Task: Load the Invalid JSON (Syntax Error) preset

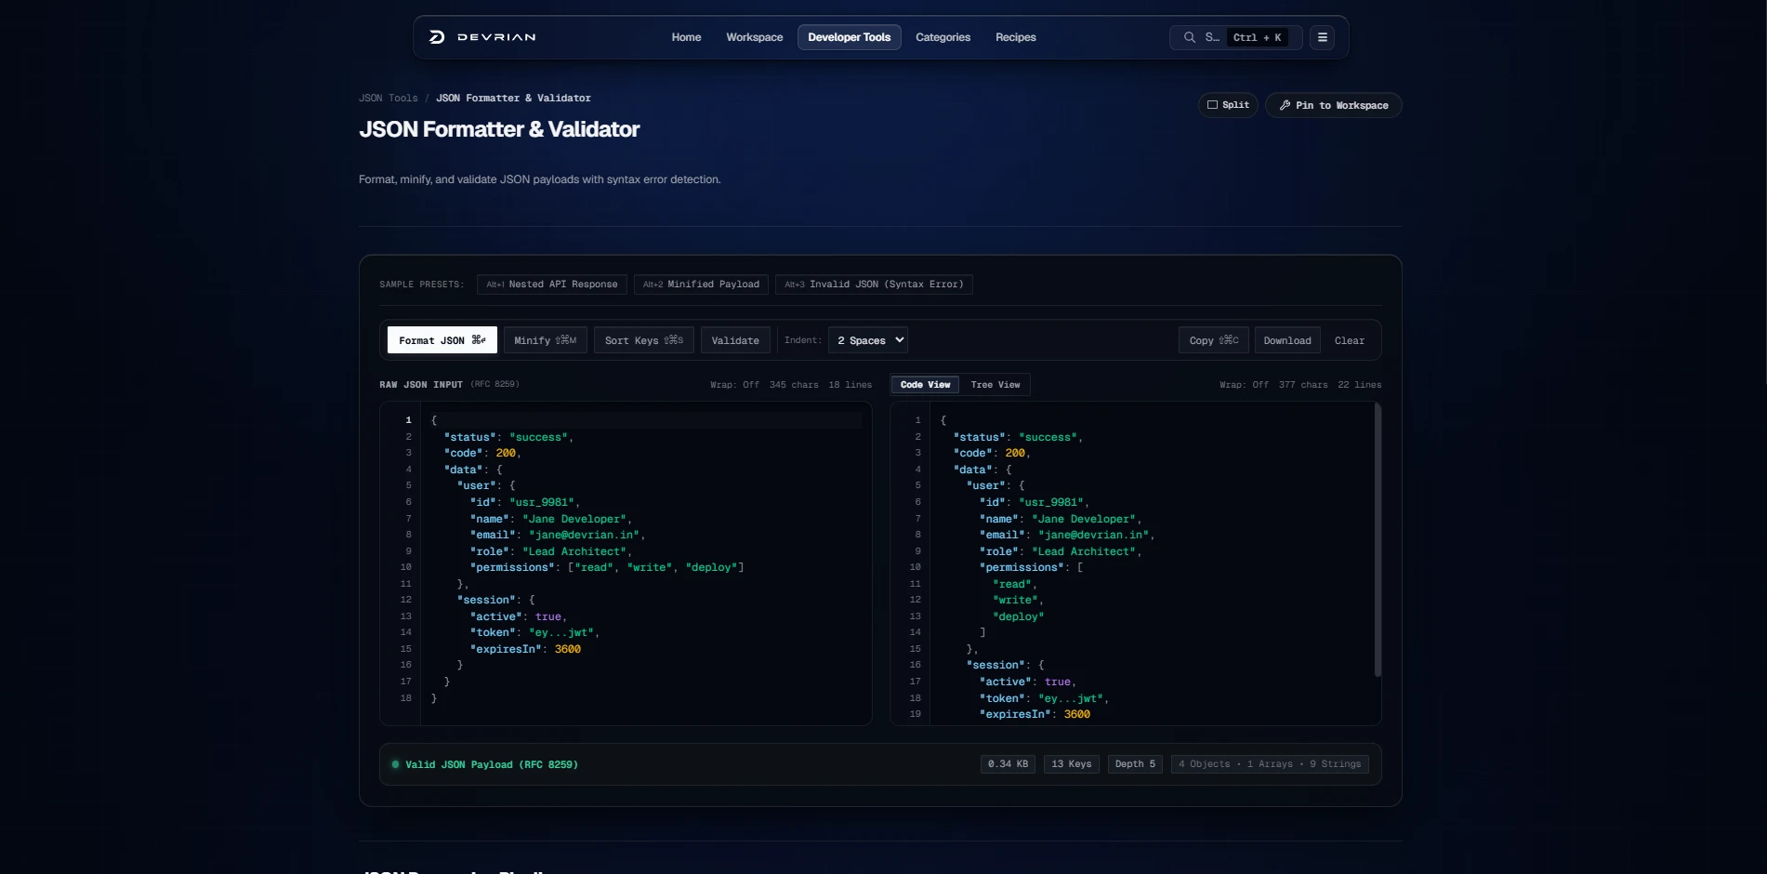Action: click(874, 285)
